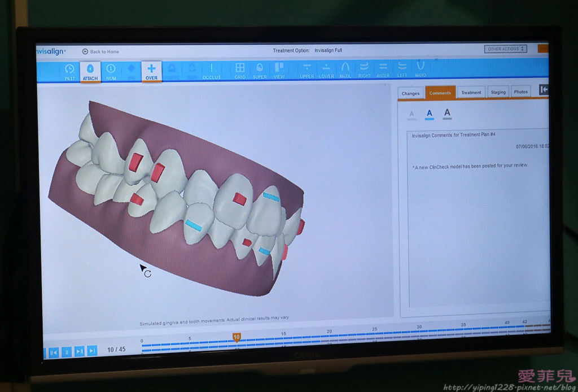The image size is (578, 392).
Task: Switch to the MAXIL occlusal view
Action: pyautogui.click(x=345, y=70)
